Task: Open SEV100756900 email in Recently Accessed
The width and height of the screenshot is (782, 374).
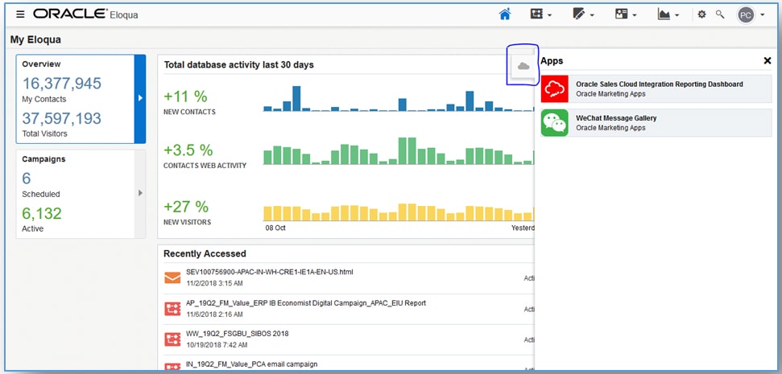Action: click(x=269, y=272)
